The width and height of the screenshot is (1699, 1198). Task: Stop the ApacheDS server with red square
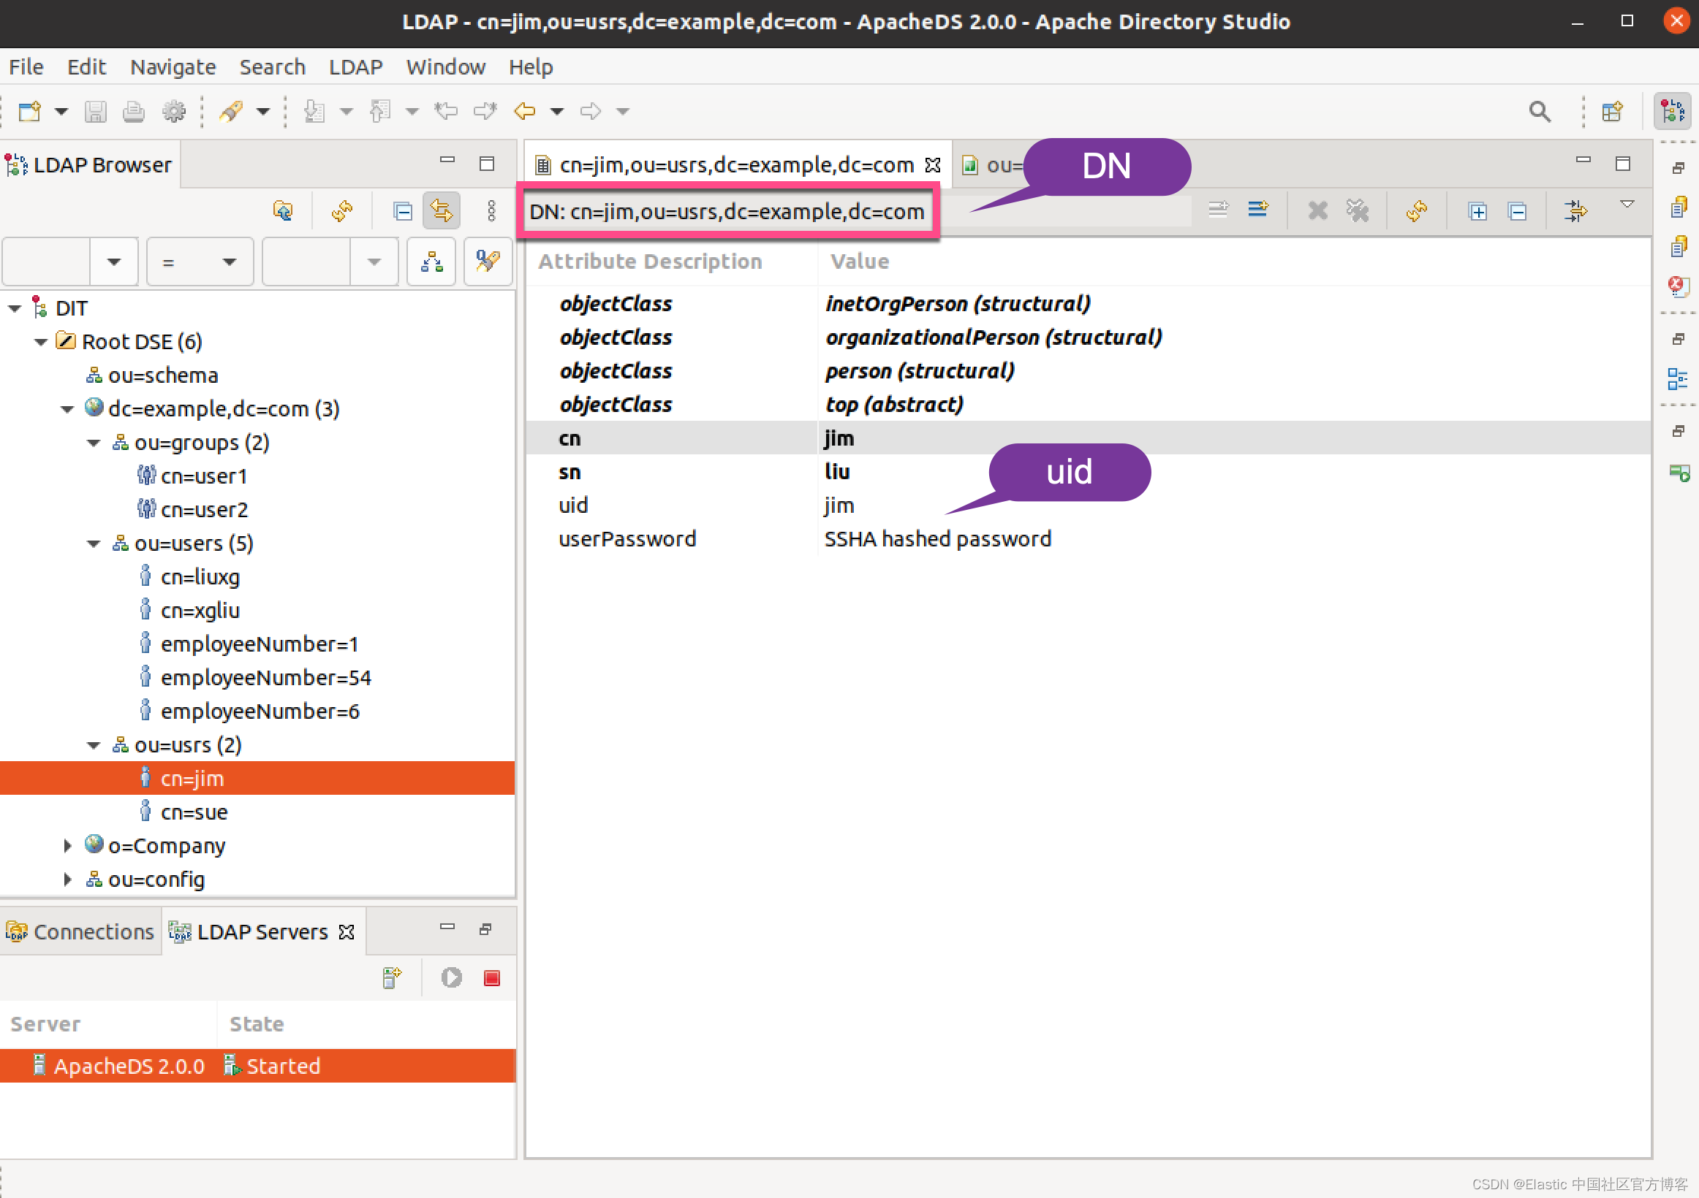(491, 978)
